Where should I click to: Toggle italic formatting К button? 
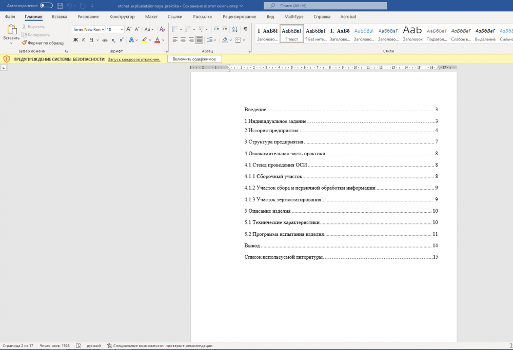click(x=83, y=40)
